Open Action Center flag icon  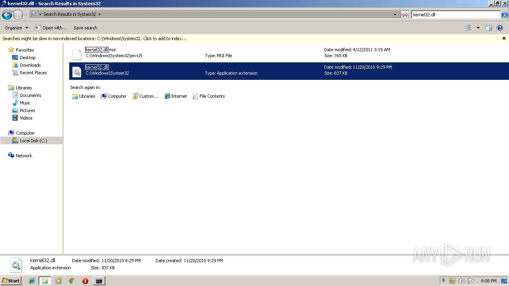pyautogui.click(x=471, y=281)
